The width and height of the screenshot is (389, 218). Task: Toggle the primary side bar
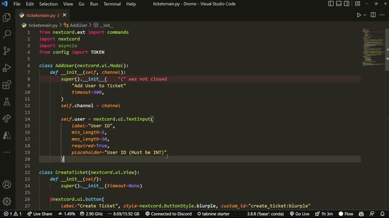point(331,4)
